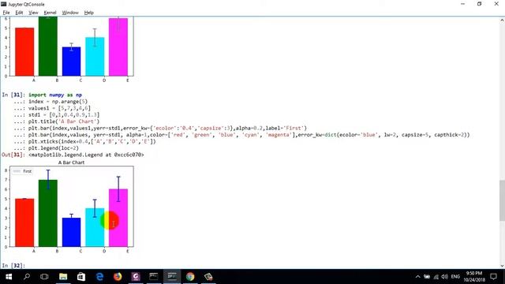Viewport: 505px width, 284px height.
Task: Click the 'index = np.arange(5)' line
Action: tap(58, 102)
